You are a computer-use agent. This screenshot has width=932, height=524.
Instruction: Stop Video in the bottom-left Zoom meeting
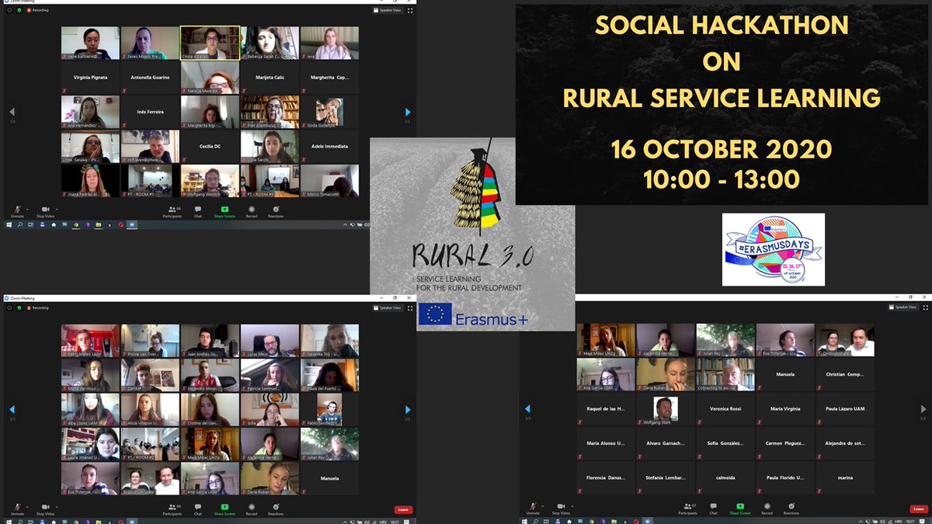coord(45,507)
